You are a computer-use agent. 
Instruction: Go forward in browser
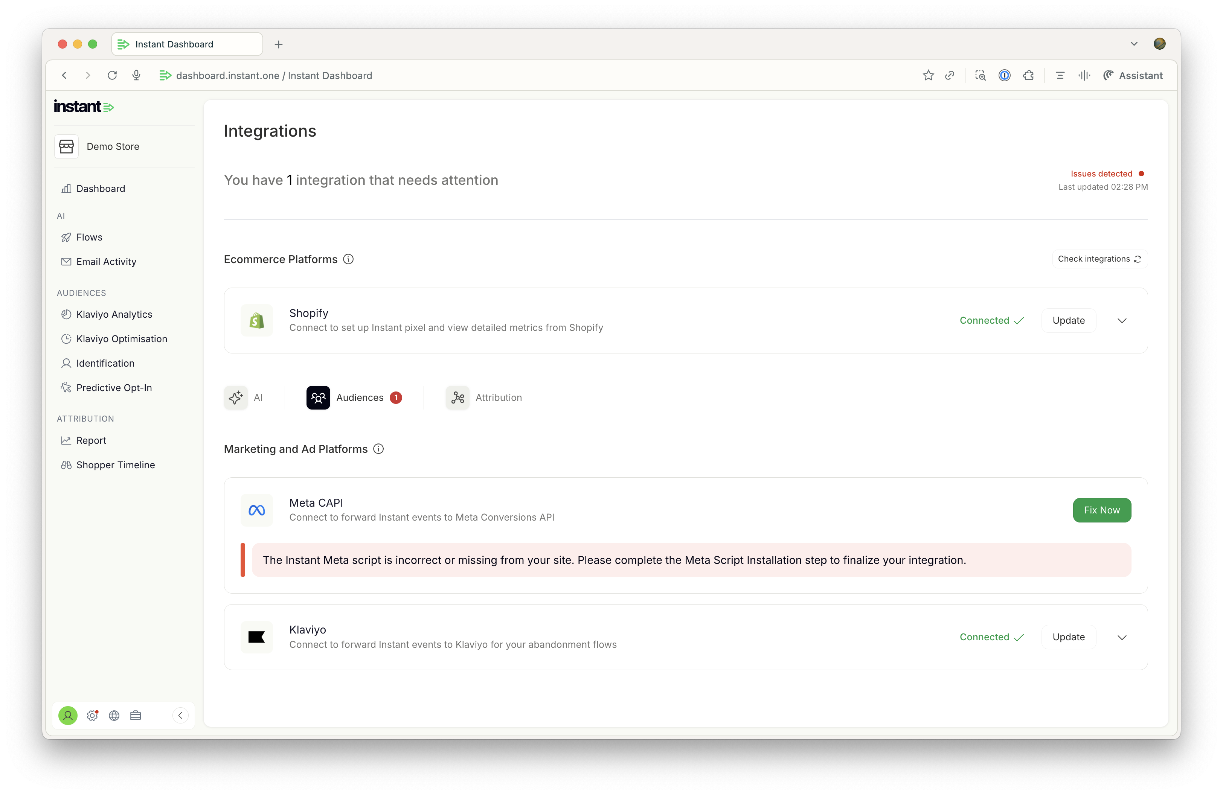pyautogui.click(x=88, y=76)
